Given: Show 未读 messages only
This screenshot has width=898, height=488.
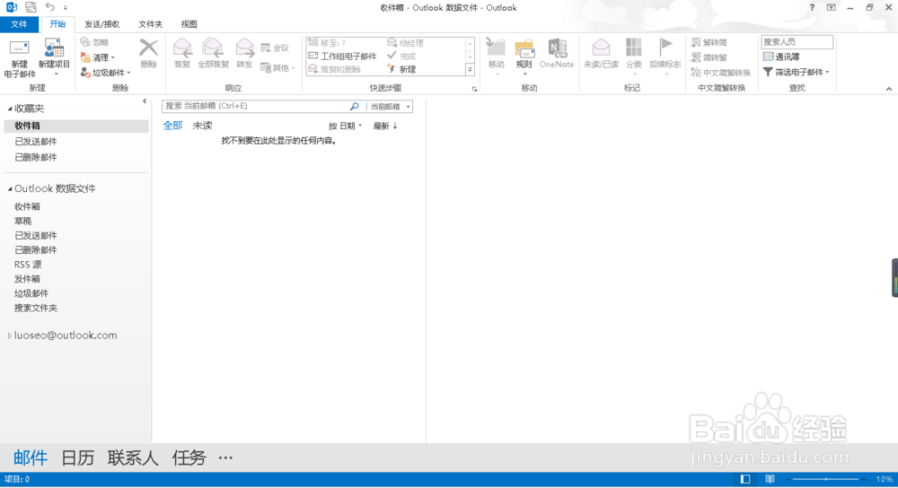Looking at the screenshot, I should click(202, 126).
